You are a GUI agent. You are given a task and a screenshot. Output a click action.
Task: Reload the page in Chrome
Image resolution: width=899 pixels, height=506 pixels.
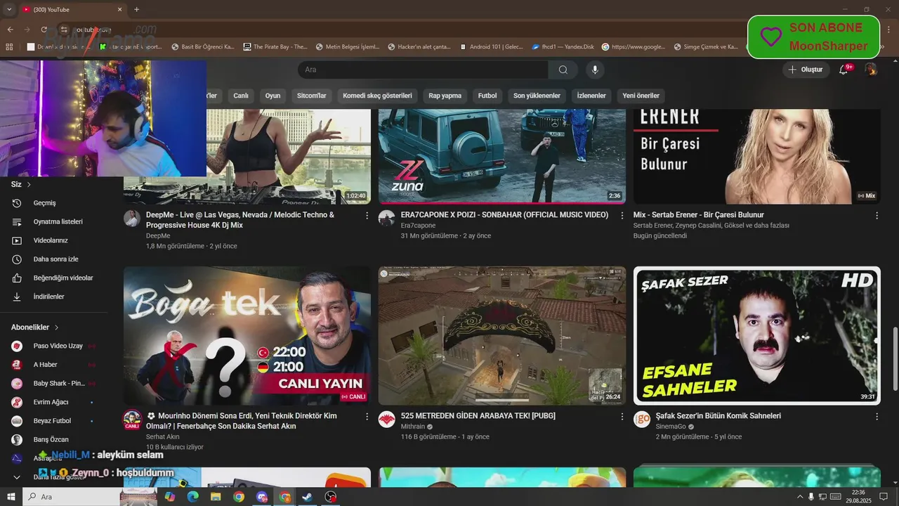click(44, 30)
